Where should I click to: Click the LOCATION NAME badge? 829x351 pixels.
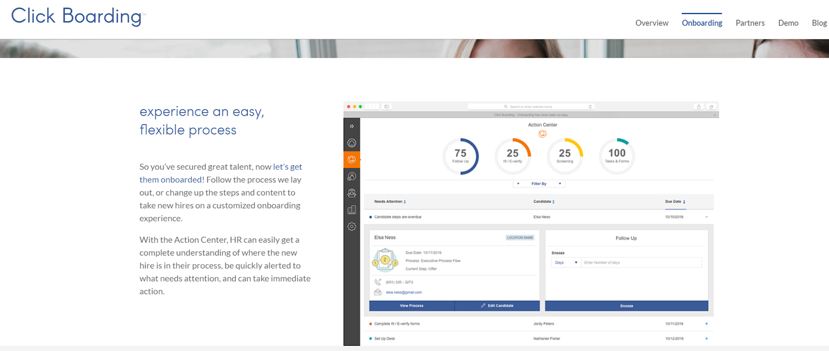520,237
